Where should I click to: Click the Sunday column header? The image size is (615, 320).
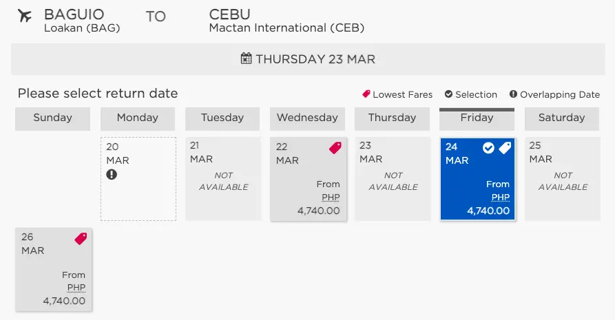52,119
